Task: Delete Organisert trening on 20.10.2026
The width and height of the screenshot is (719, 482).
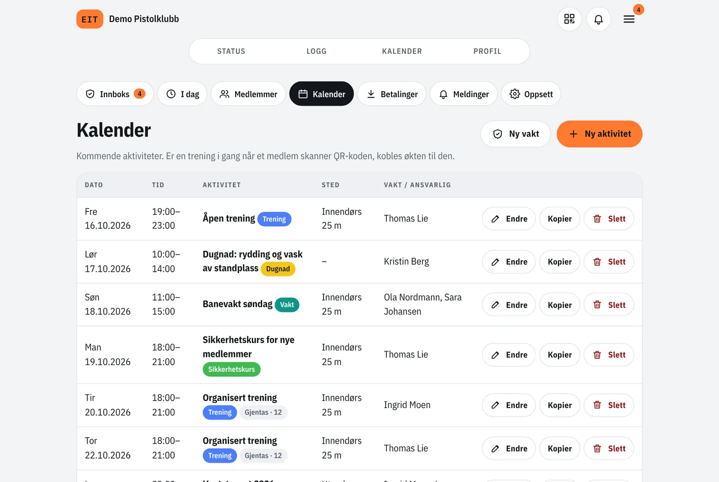Action: tap(609, 405)
